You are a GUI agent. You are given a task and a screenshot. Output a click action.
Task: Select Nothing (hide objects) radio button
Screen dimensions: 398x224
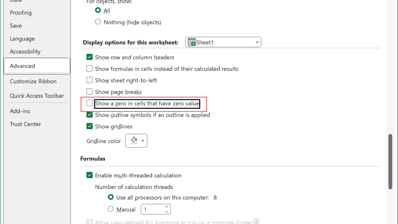tap(98, 22)
